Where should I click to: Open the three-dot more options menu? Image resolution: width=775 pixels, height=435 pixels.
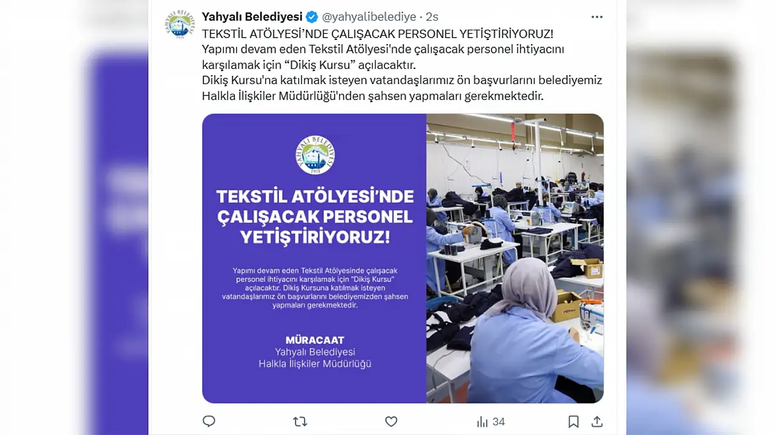[597, 17]
